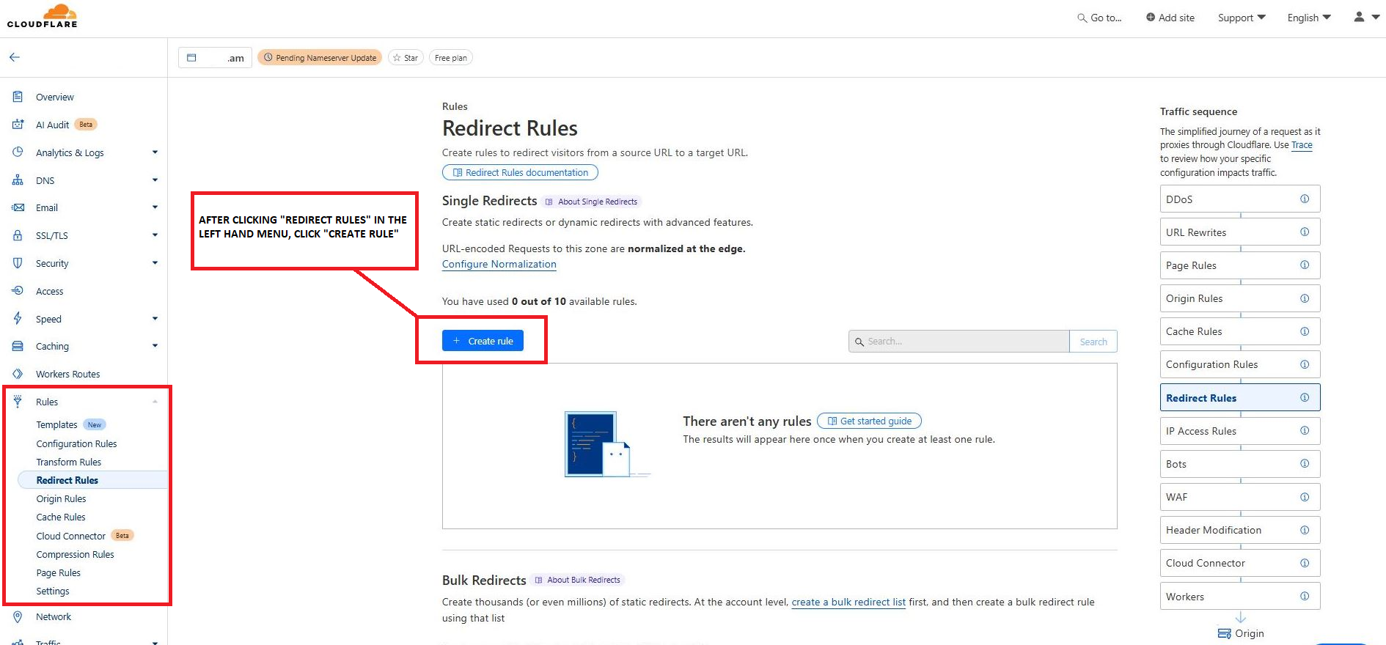1386x645 pixels.
Task: Click the Overview clipboard icon
Action: (x=18, y=97)
